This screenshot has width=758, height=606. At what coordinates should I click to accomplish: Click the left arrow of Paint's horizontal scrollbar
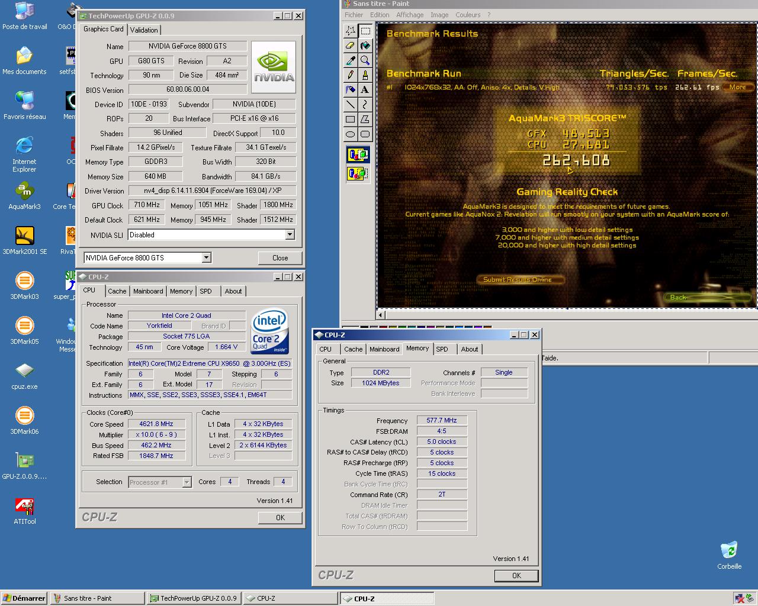click(x=381, y=315)
